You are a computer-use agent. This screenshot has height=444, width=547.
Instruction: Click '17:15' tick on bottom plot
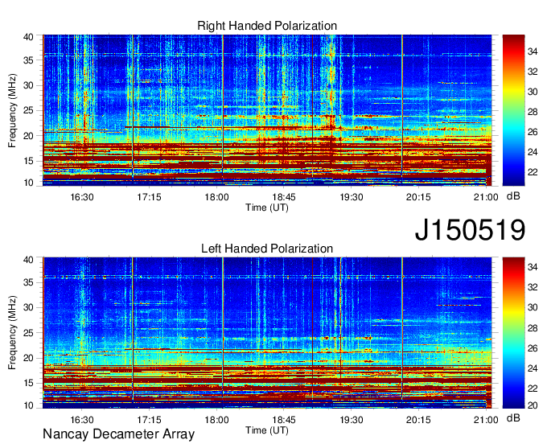point(150,420)
